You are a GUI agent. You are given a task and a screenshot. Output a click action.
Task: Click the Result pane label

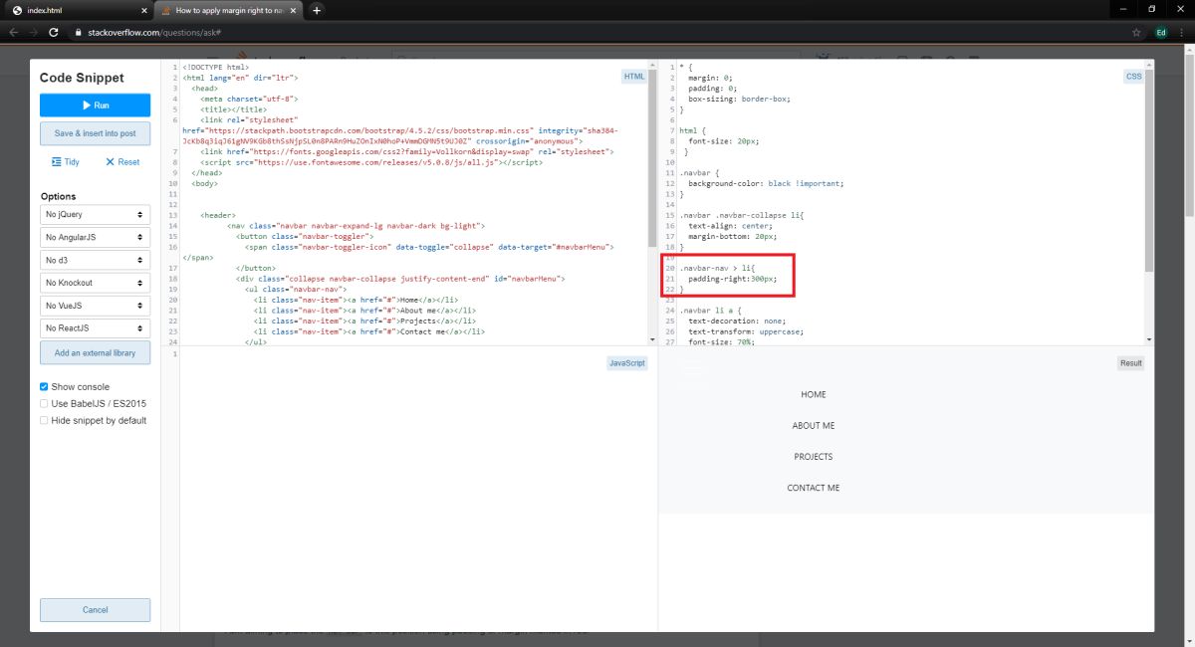coord(1130,363)
